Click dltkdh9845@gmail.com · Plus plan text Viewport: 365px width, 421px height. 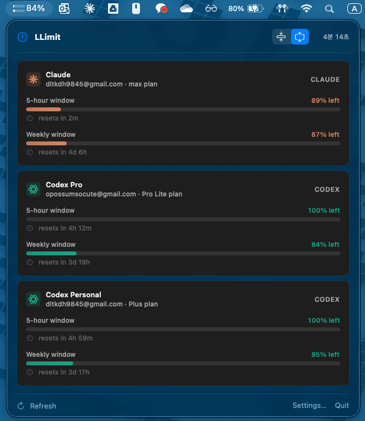coord(101,304)
